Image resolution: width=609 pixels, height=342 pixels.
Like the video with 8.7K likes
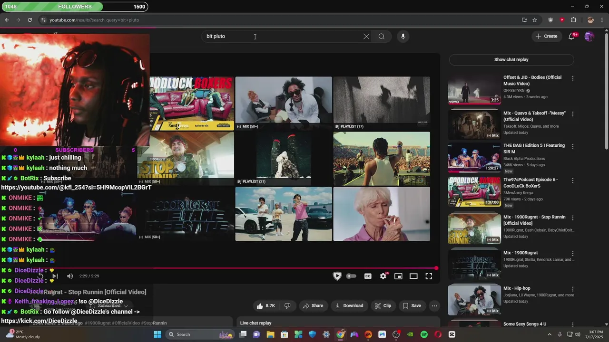click(266, 306)
